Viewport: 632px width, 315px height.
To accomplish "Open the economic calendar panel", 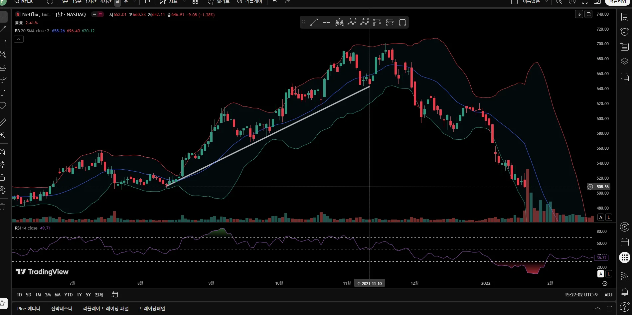I will tap(624, 242).
